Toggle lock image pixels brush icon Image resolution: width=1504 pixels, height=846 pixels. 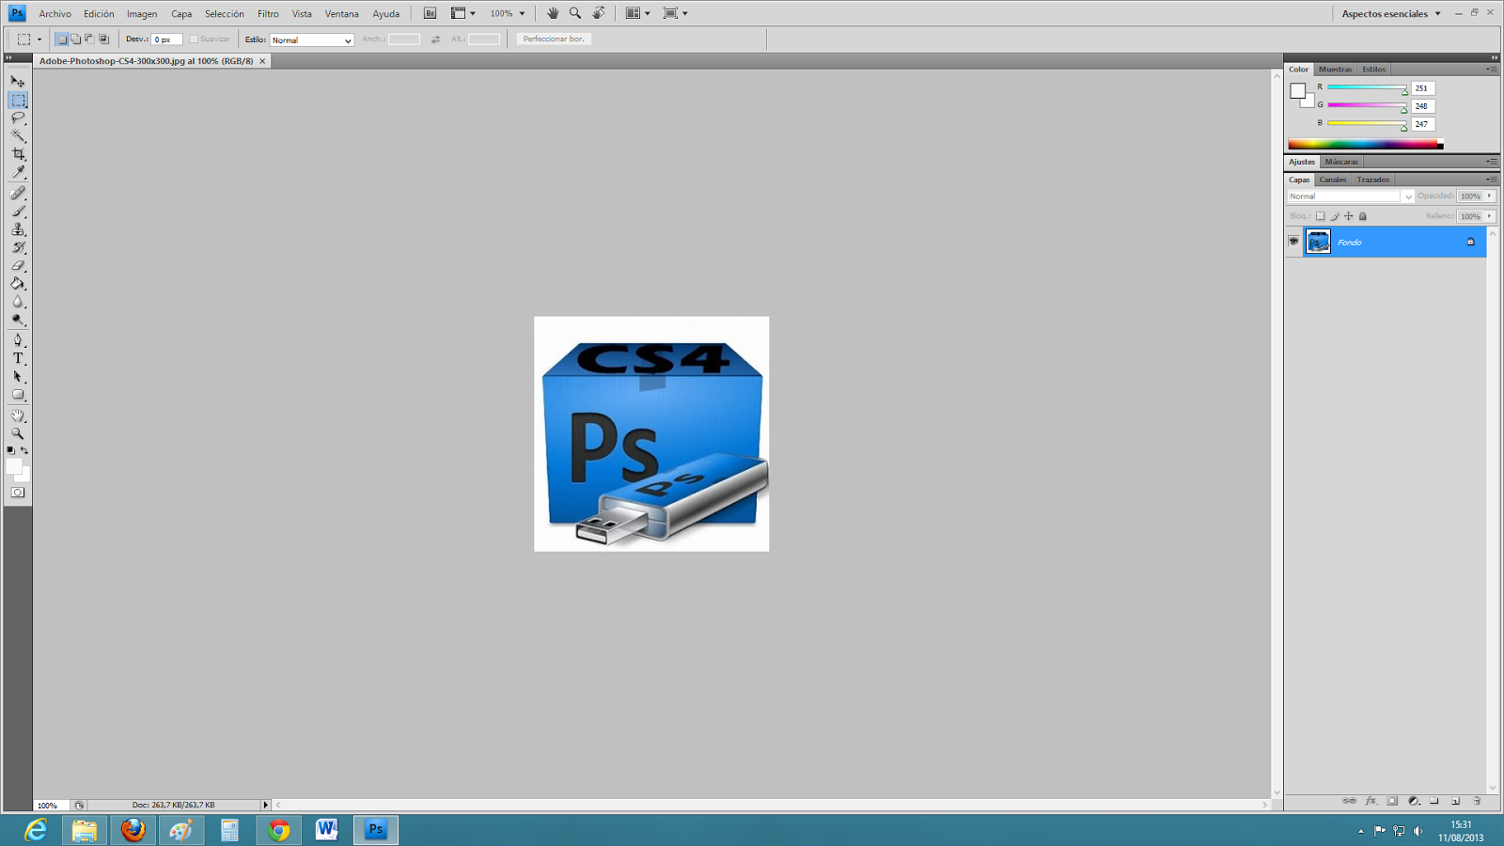[x=1335, y=216]
